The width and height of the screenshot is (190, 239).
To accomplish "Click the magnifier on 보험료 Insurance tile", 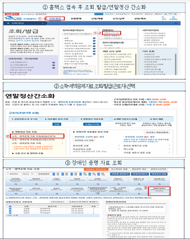I will point(57,184).
